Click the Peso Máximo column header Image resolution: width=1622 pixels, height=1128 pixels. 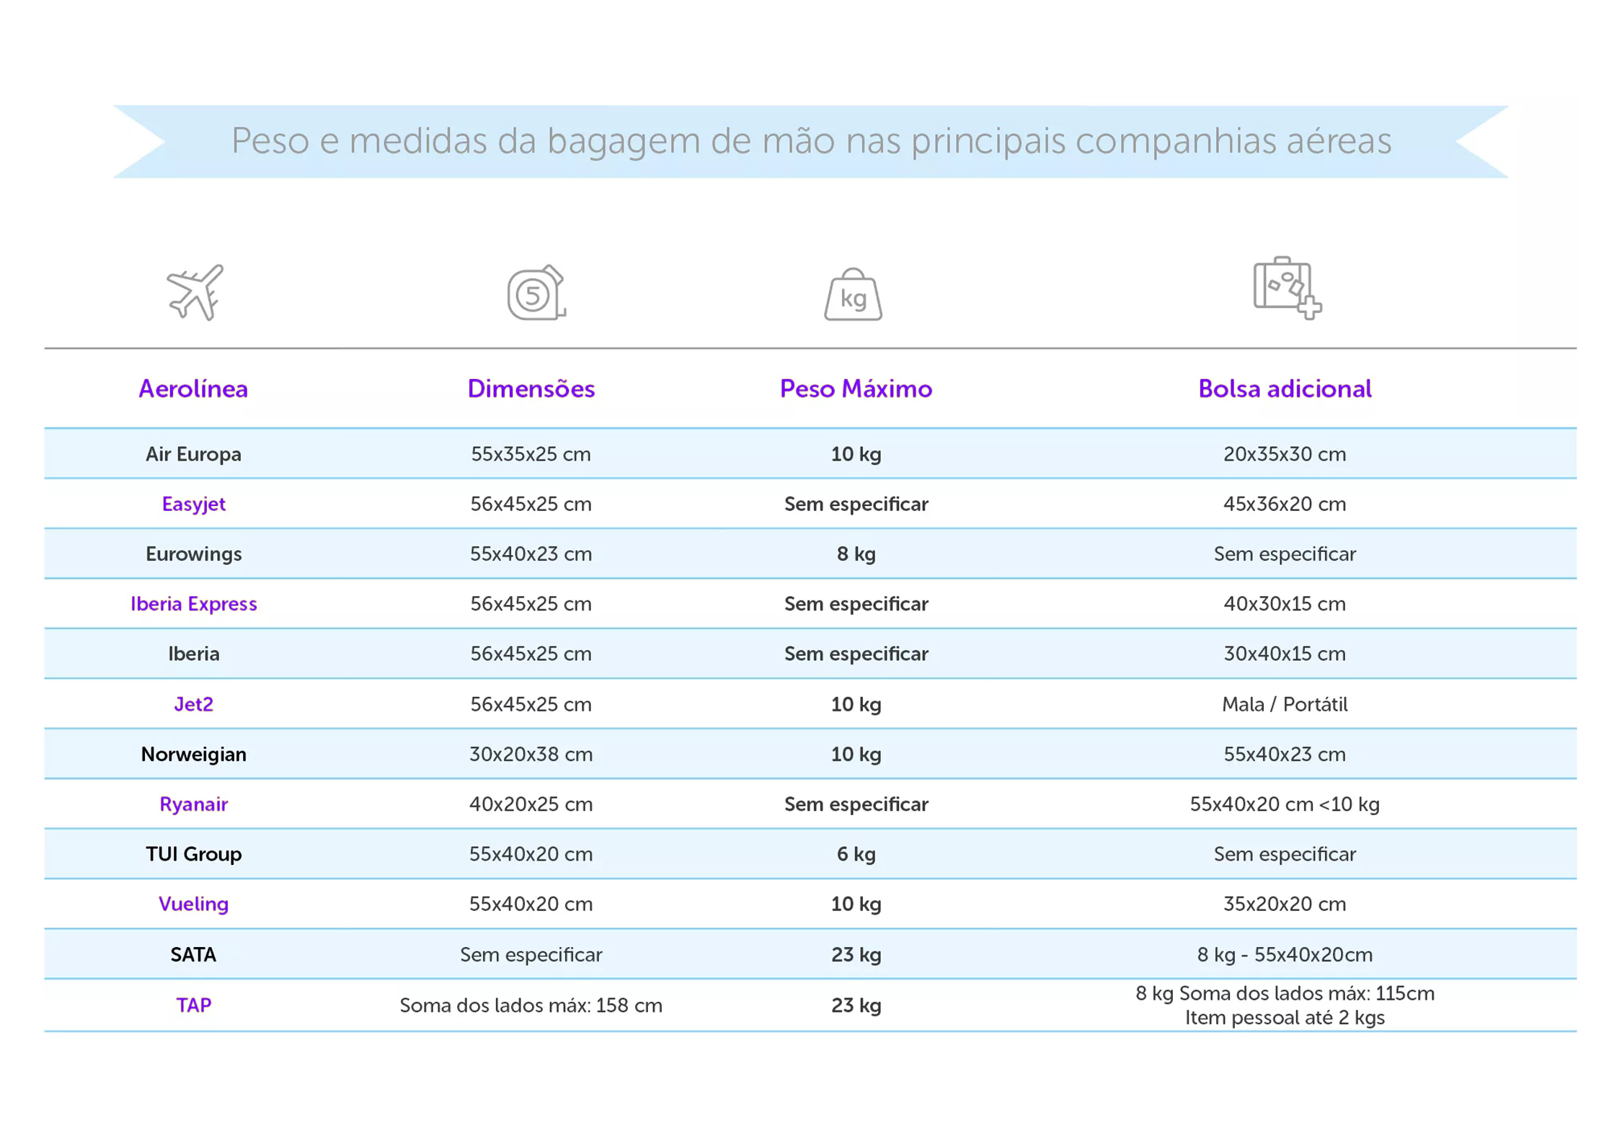coord(856,388)
